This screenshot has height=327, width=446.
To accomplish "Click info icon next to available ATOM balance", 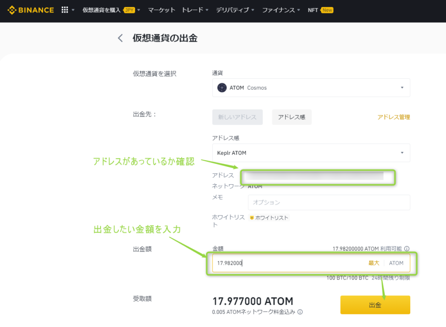I will pos(407,249).
